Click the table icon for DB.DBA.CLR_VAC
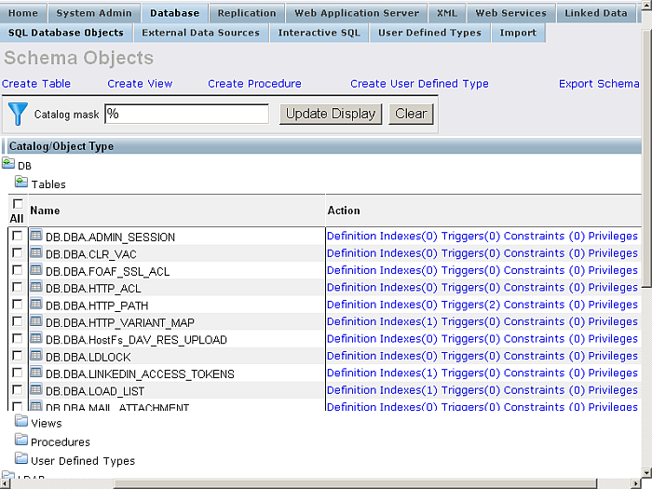 coord(36,252)
